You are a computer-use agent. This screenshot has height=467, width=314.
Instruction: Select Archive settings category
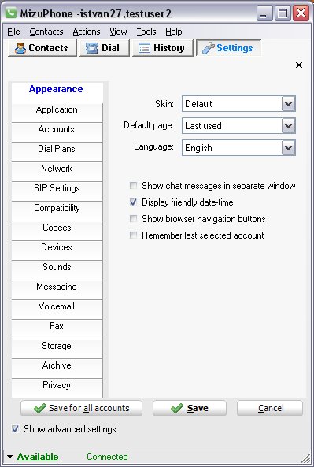coord(57,368)
